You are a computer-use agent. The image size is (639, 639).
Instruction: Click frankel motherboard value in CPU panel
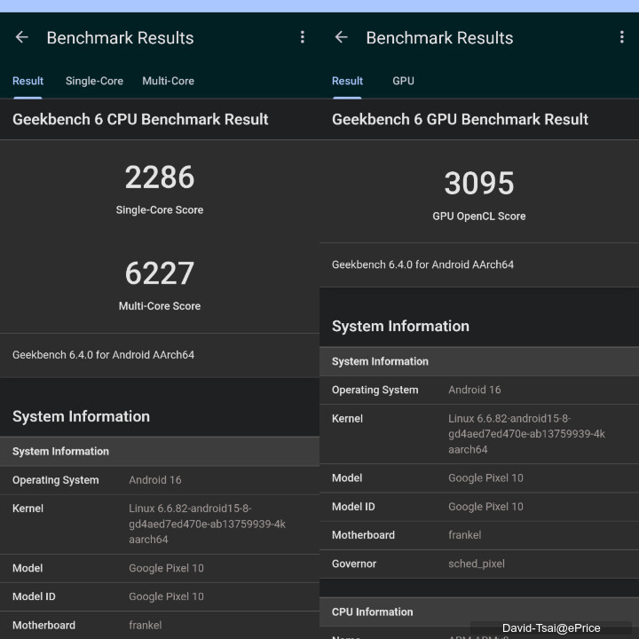(x=145, y=625)
